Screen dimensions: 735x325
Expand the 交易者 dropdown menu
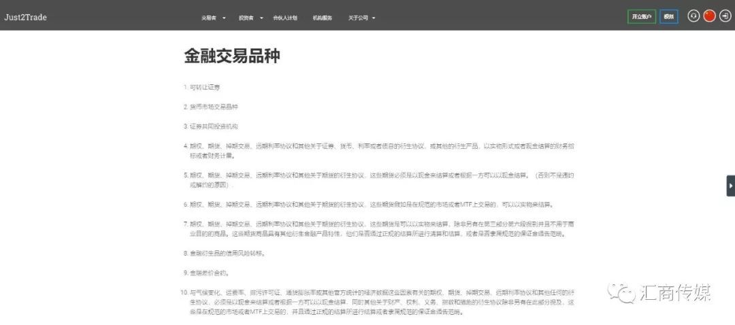pos(213,18)
